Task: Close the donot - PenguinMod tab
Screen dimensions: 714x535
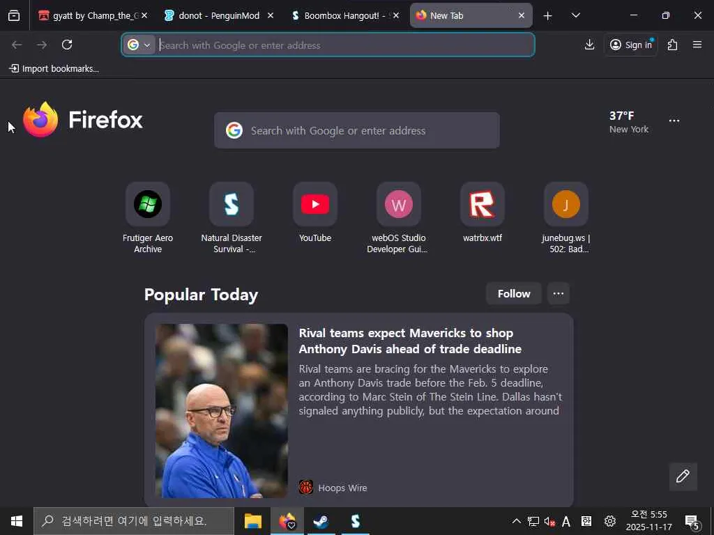Action: tap(271, 15)
